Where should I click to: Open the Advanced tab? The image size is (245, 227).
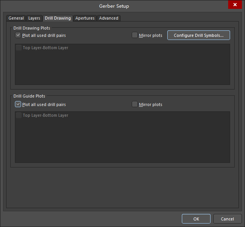pyautogui.click(x=109, y=18)
